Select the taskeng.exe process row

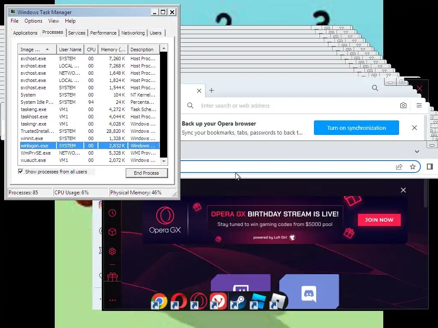tap(89, 109)
